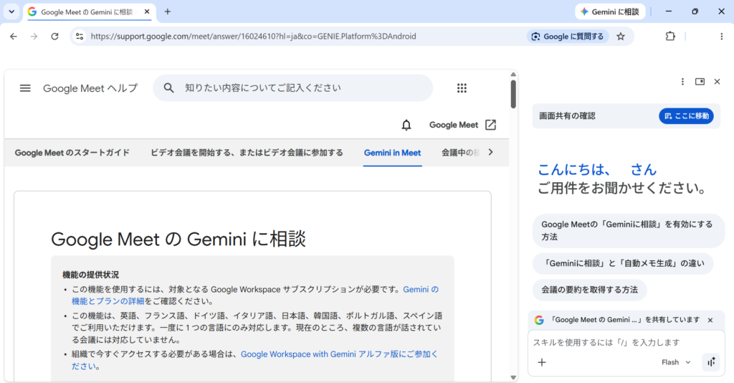Image resolution: width=734 pixels, height=383 pixels.
Task: Choose suggestion 自動メモ生成の違い
Action: [x=623, y=263]
